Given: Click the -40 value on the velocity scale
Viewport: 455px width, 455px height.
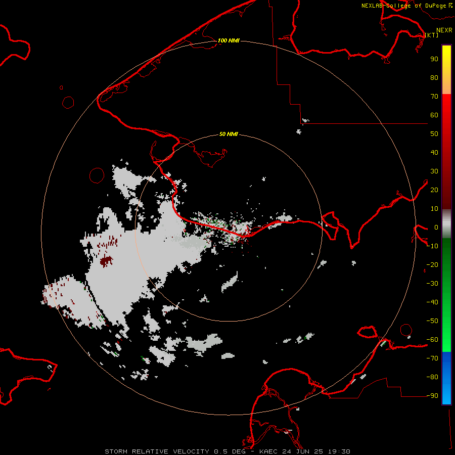Looking at the screenshot, I should tap(432, 302).
